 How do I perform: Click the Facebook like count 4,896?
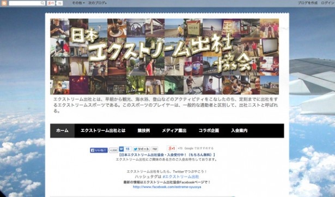pyautogui.click(x=113, y=150)
